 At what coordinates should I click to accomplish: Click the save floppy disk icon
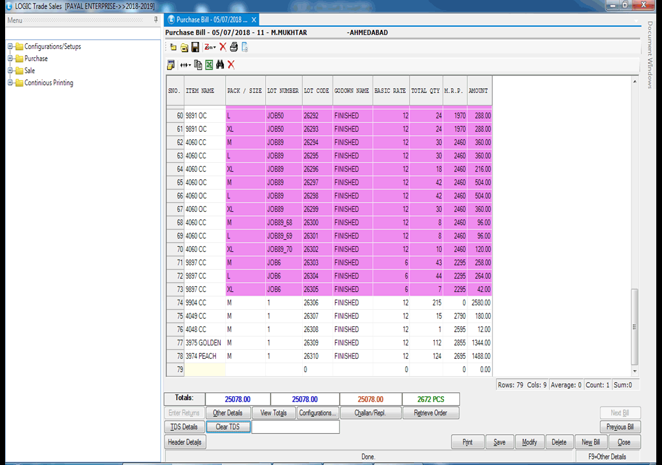pos(195,47)
